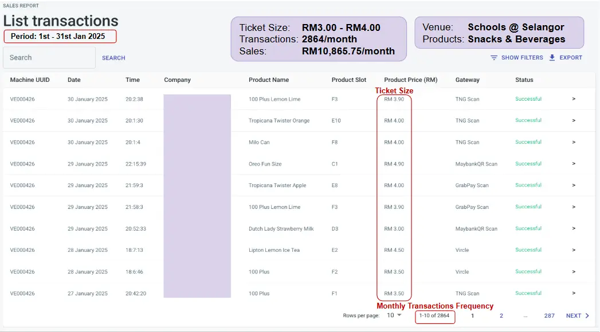Screen dimensions: 600x332
Task: Select page 1 in pagination
Action: [473, 316]
